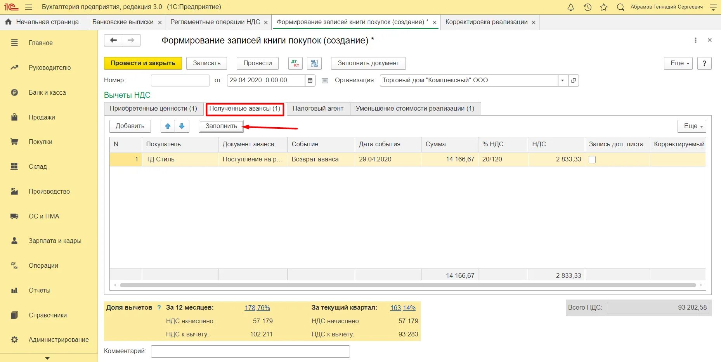Open the 178,76% twelve-month link
721x362 pixels.
(x=257, y=308)
